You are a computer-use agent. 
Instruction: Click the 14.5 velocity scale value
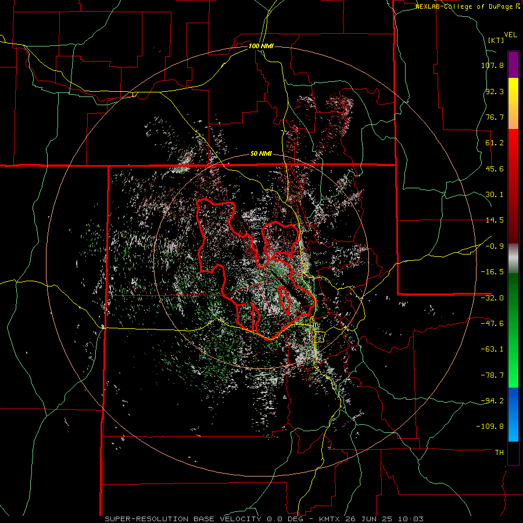point(495,220)
